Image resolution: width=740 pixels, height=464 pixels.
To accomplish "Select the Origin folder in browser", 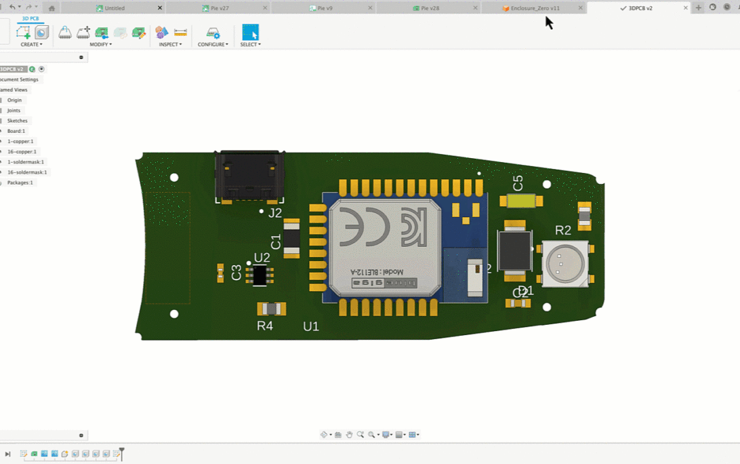I will tap(14, 100).
